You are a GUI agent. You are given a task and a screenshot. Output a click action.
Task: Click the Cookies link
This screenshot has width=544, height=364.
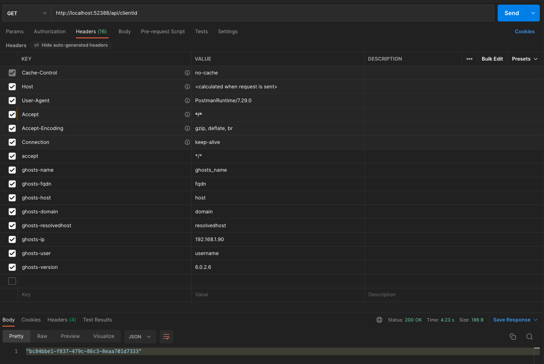[x=524, y=32]
